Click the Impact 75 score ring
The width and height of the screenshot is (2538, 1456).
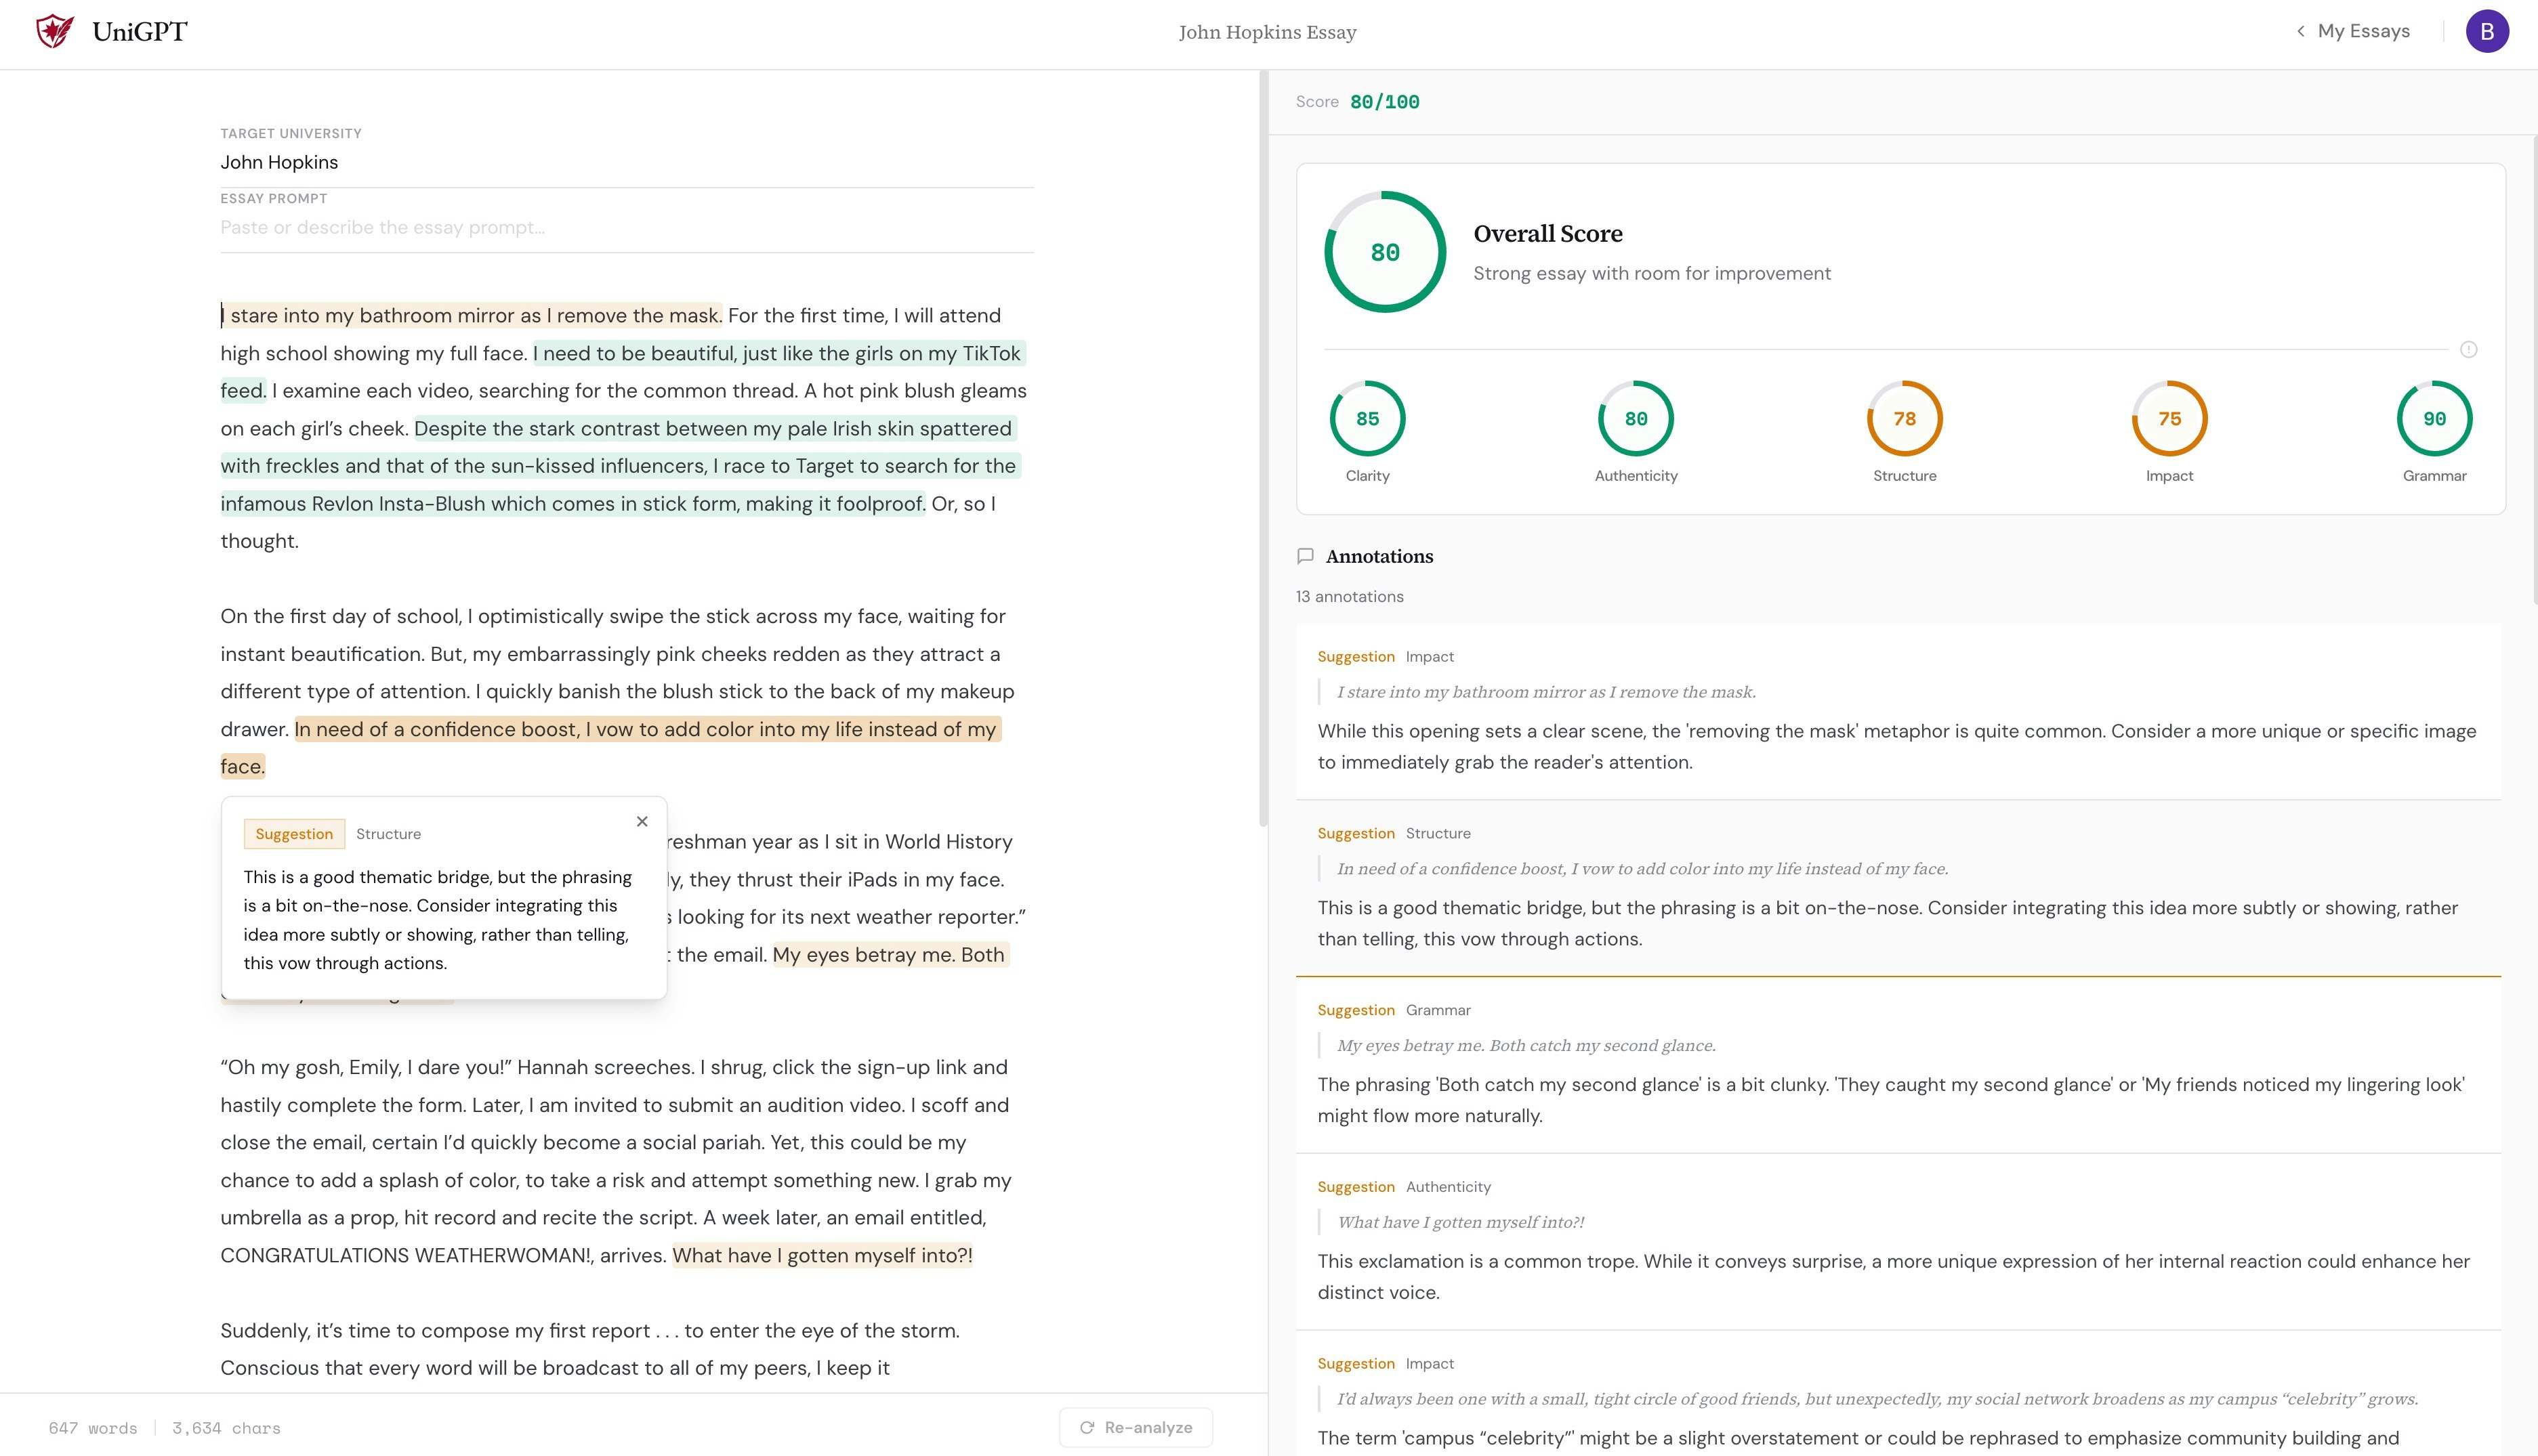pyautogui.click(x=2169, y=419)
